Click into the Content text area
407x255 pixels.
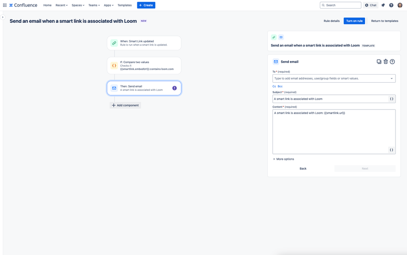[334, 132]
